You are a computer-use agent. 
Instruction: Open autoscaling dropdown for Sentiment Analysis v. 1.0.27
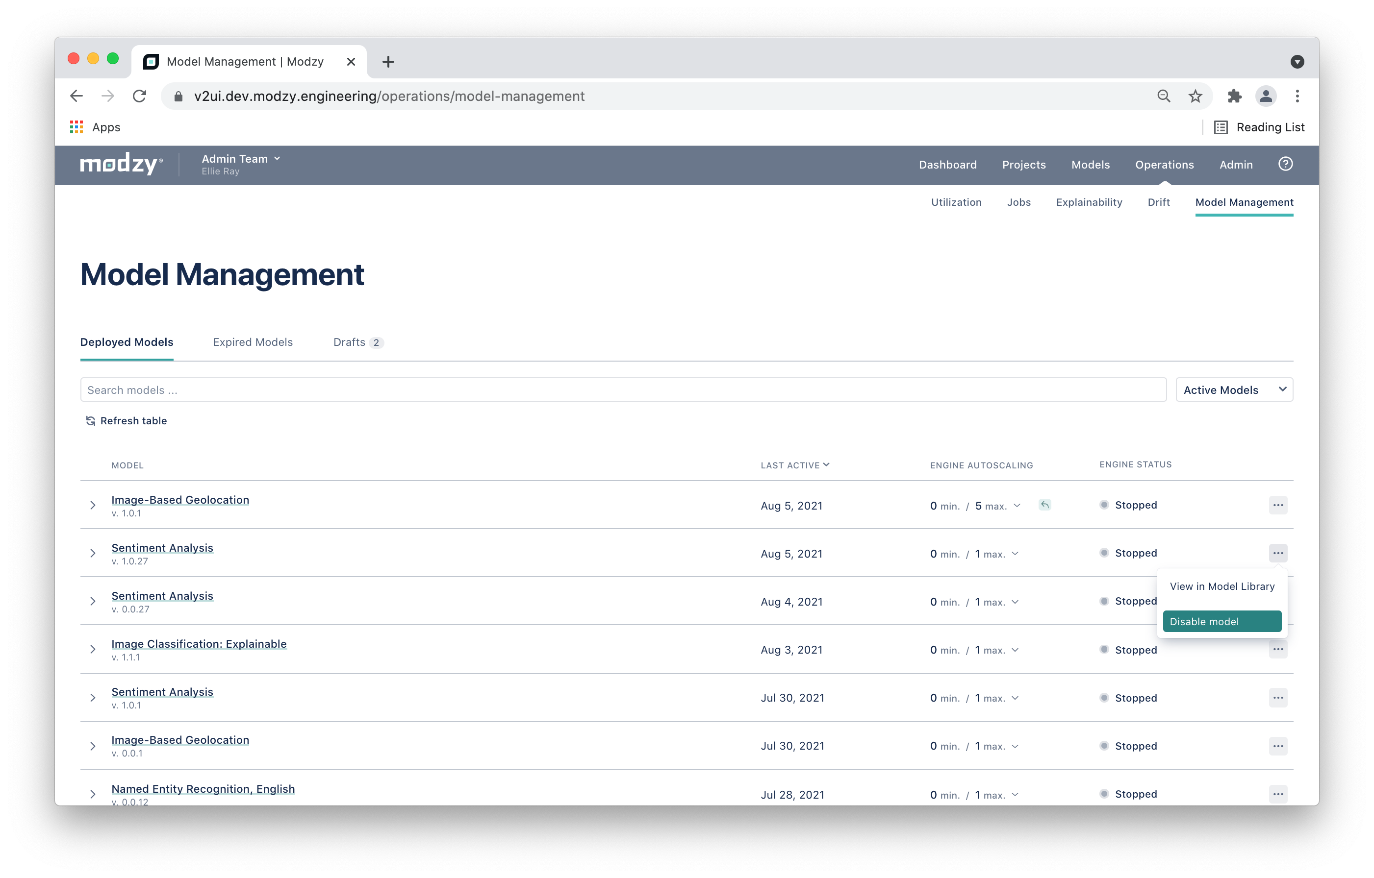pyautogui.click(x=1015, y=554)
